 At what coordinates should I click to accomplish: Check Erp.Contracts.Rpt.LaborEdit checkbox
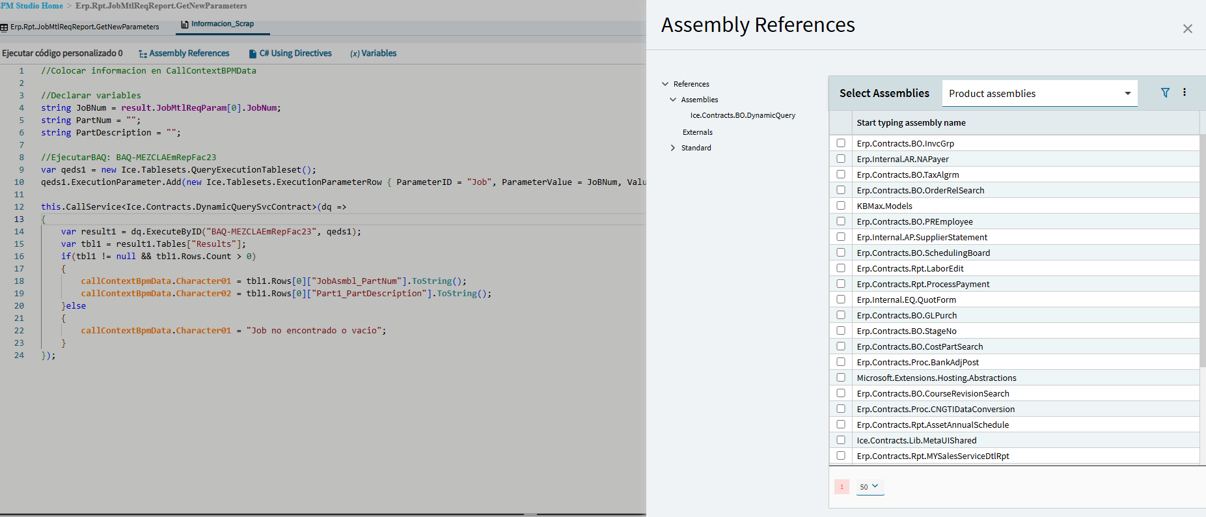point(841,268)
